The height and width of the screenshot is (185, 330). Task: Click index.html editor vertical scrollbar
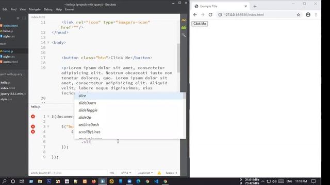pos(178,58)
